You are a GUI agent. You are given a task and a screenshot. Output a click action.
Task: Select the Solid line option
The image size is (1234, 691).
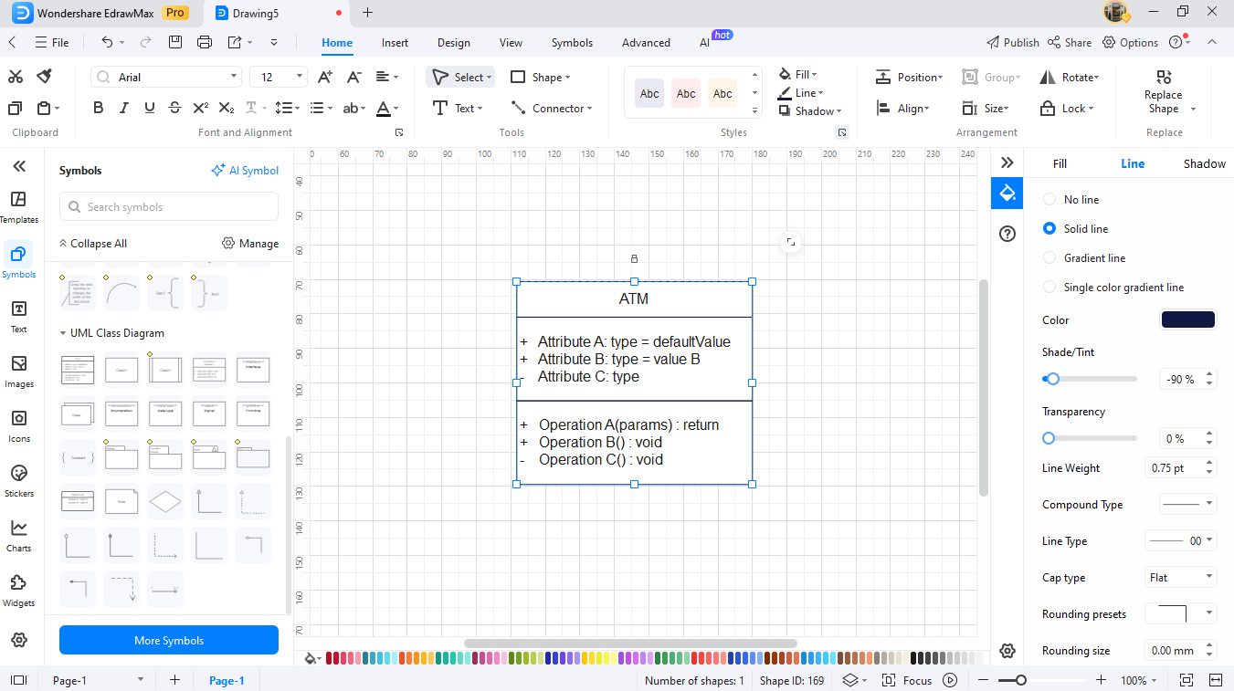(1075, 229)
